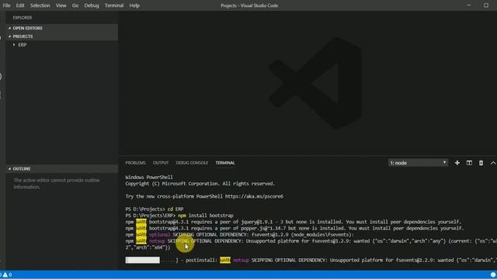Click the Explorer panel title
This screenshot has width=497, height=279.
23,18
